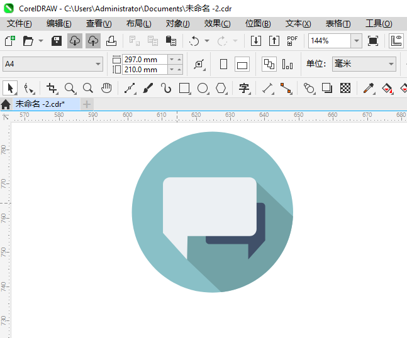Open the 效果 menu
The image size is (407, 338).
pos(217,23)
